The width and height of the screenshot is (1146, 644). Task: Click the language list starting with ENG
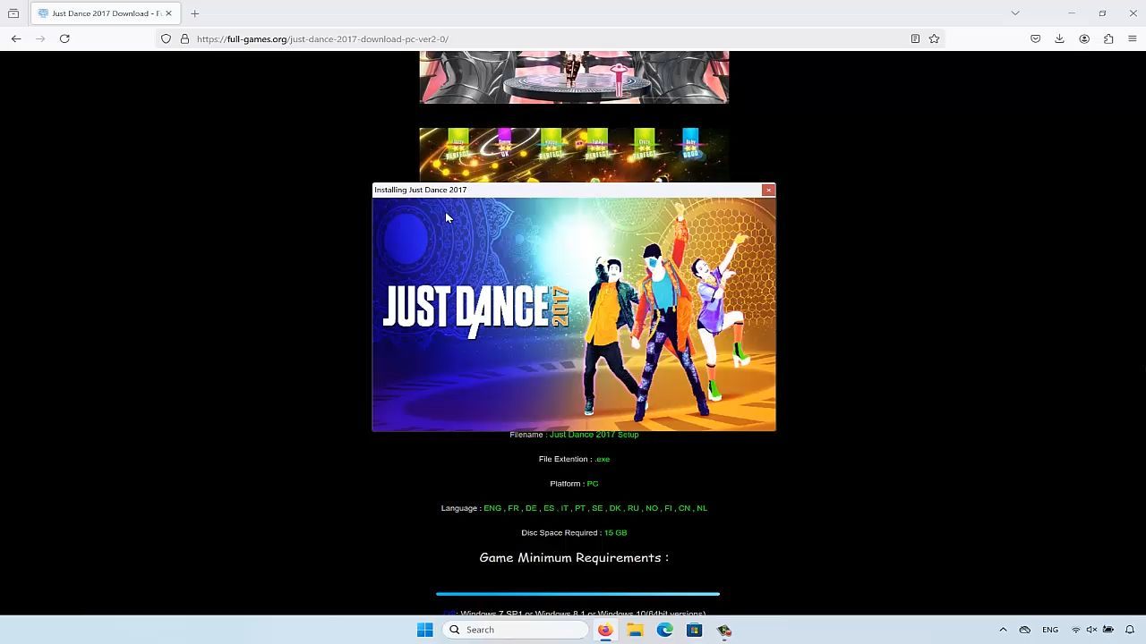click(595, 508)
